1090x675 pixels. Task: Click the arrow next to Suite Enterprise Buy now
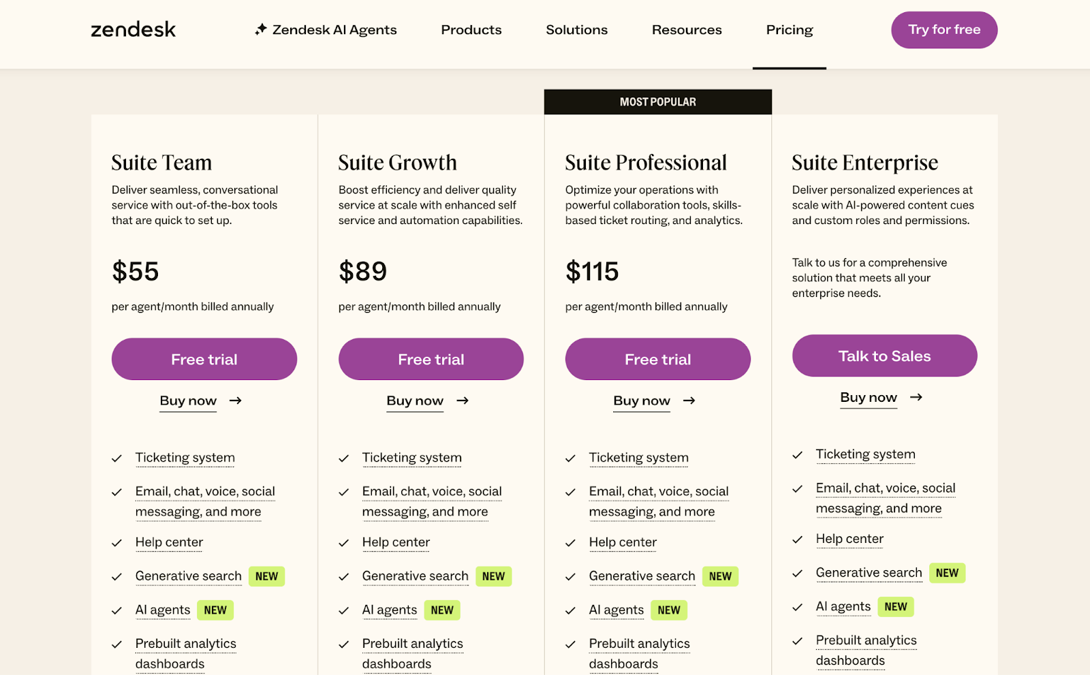[916, 397]
